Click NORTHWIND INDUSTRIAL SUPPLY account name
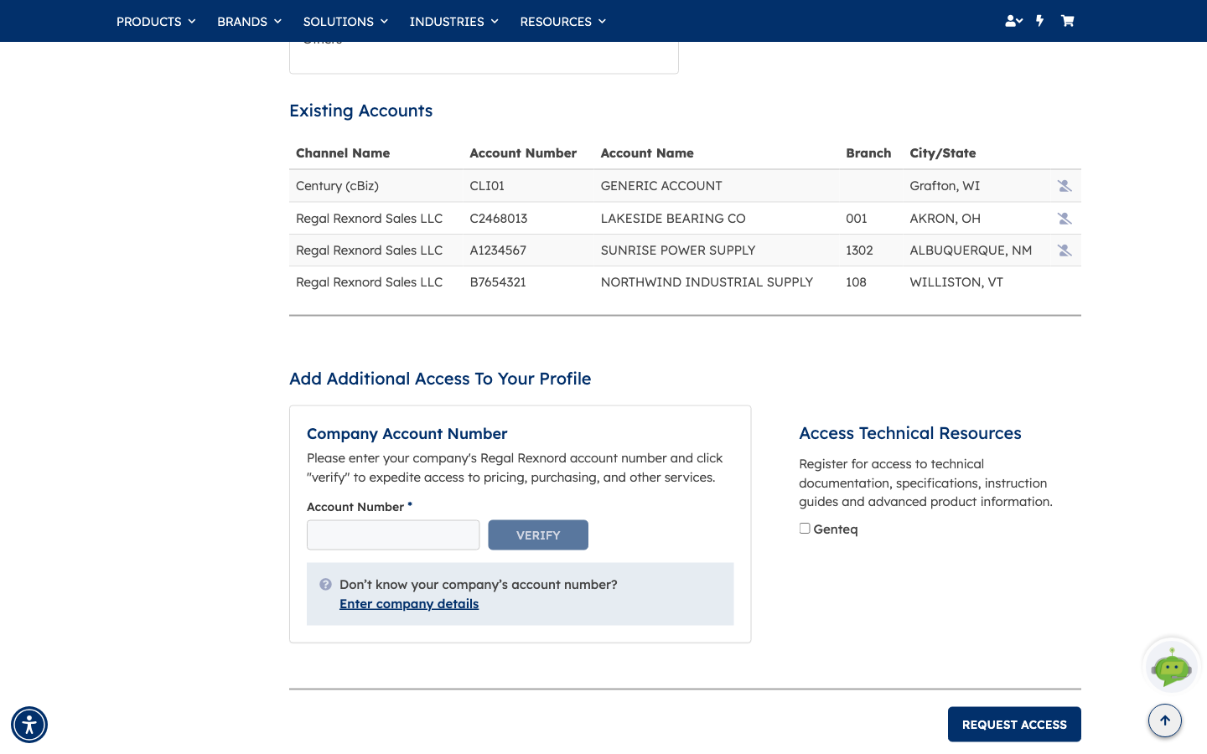This screenshot has height=754, width=1207. pos(707,282)
